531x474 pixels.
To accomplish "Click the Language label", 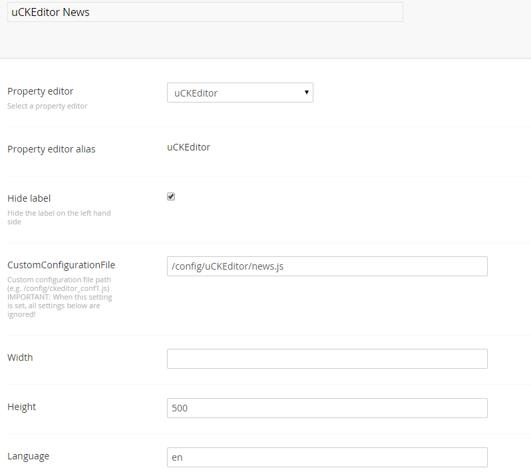I will 28,456.
